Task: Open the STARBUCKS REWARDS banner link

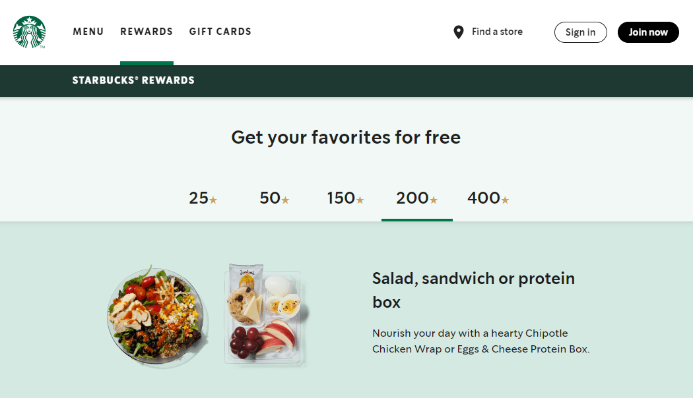Action: coord(133,80)
